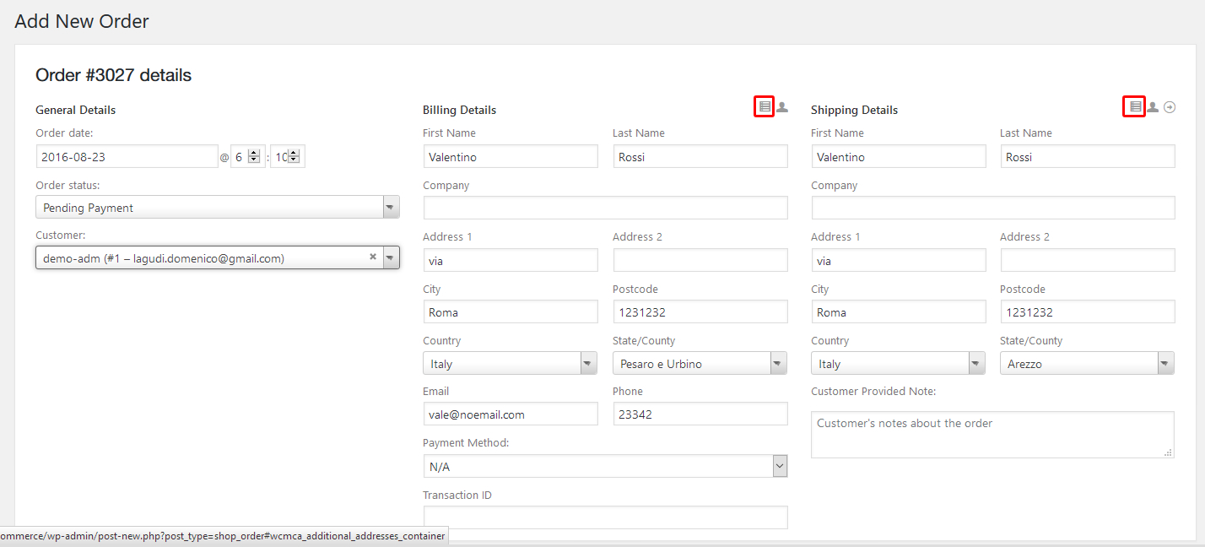
Task: Expand the Customer selection dropdown
Action: coord(391,258)
